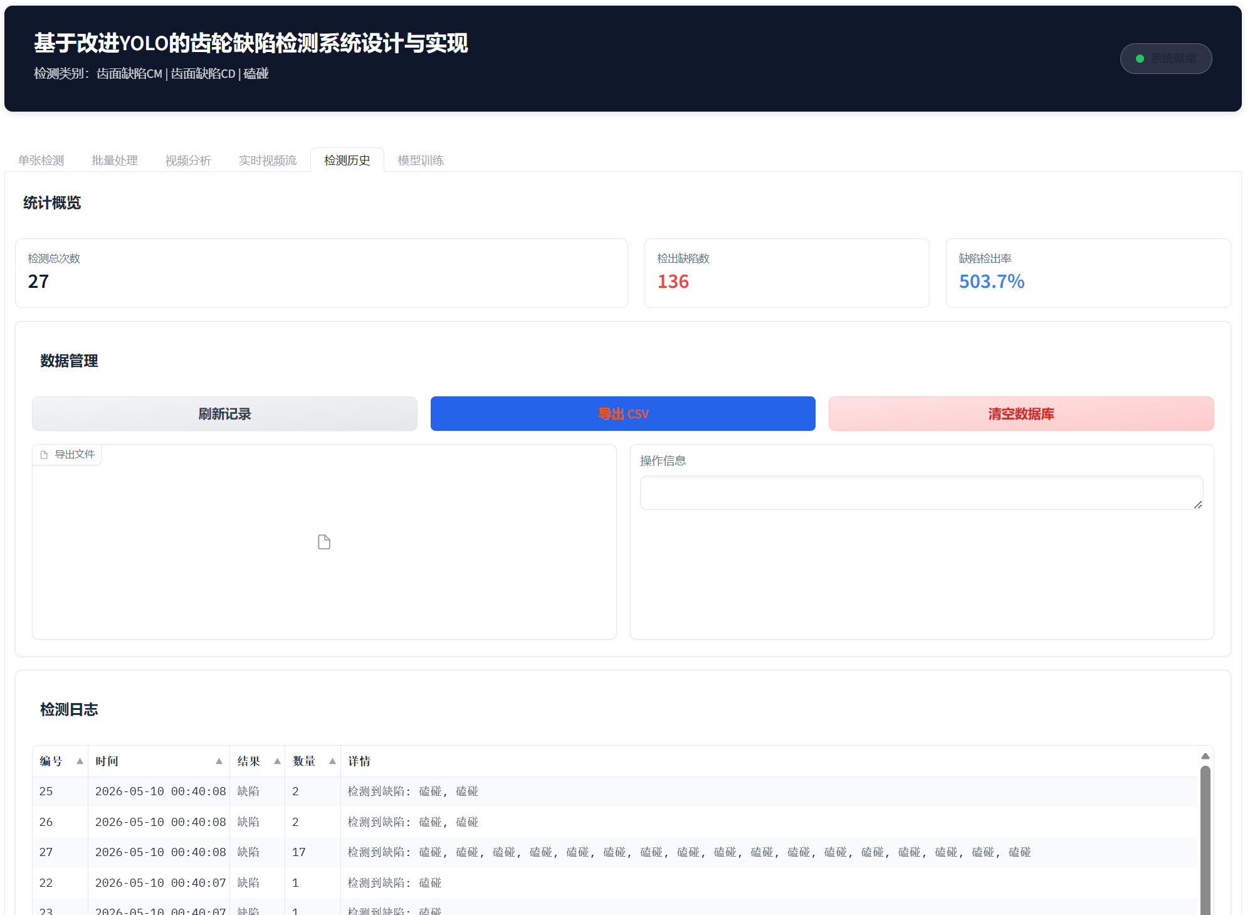The image size is (1250, 915).
Task: Go to the 视频分析 tab
Action: 188,161
